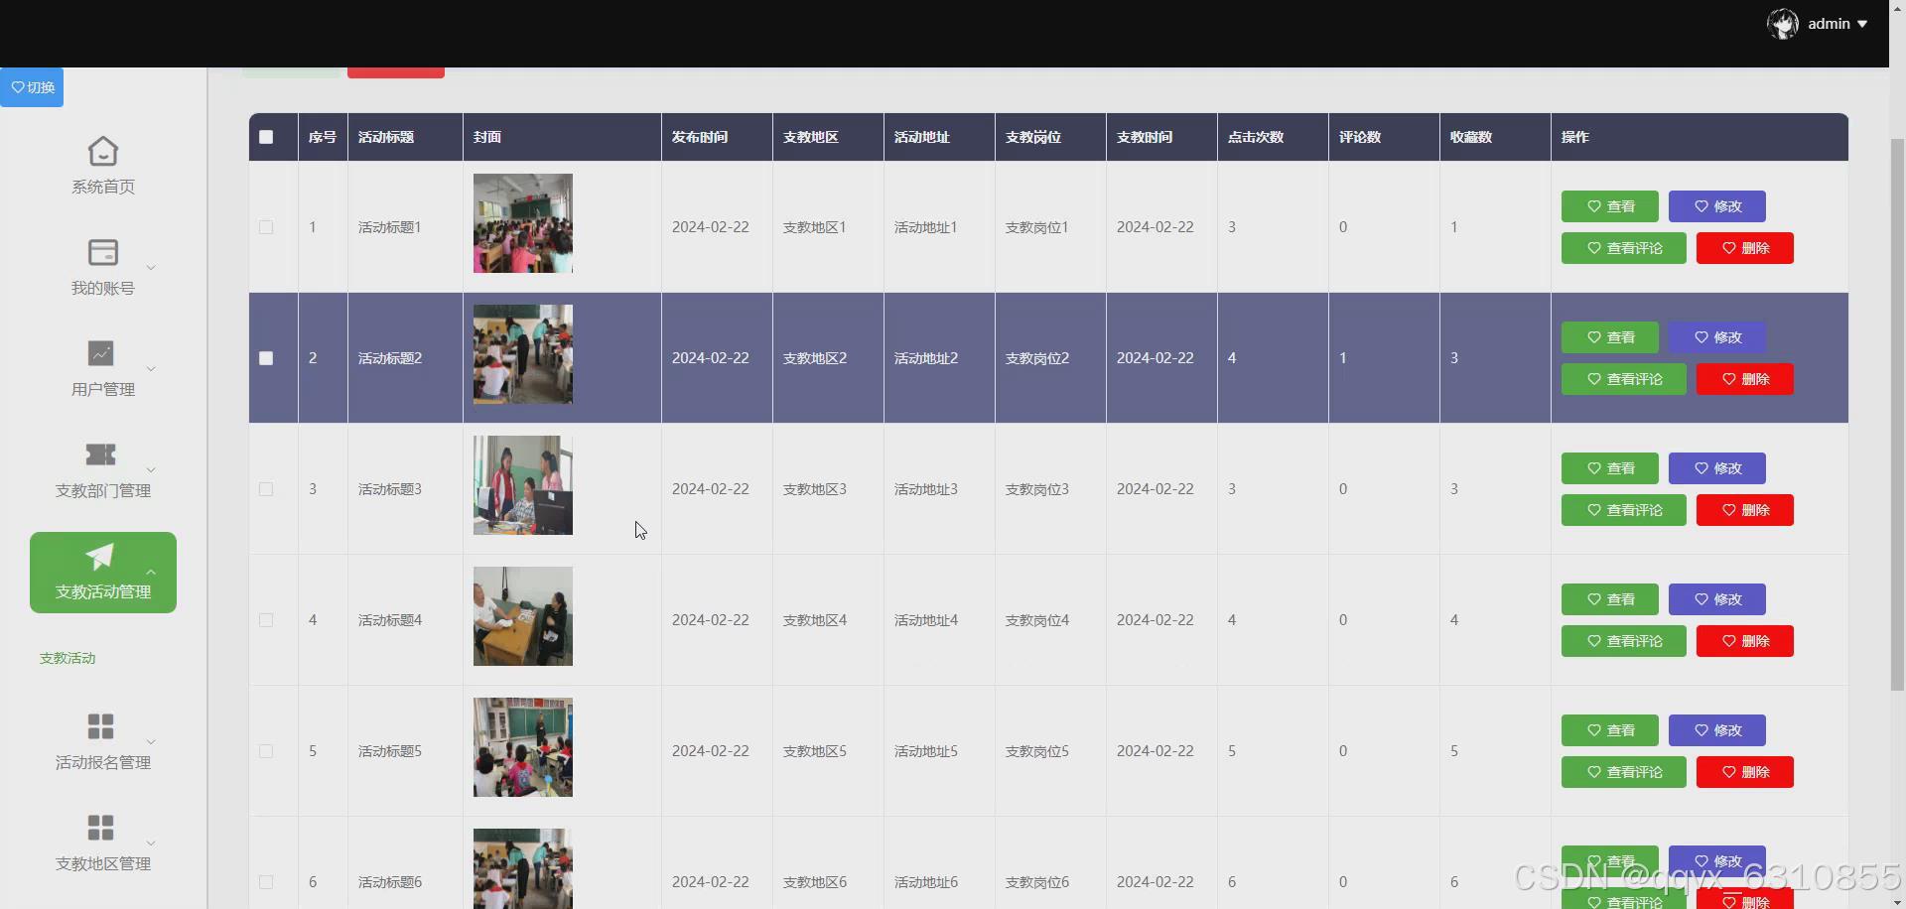1906x909 pixels.
Task: Open the 系统首页 menu label
Action: pos(103,187)
